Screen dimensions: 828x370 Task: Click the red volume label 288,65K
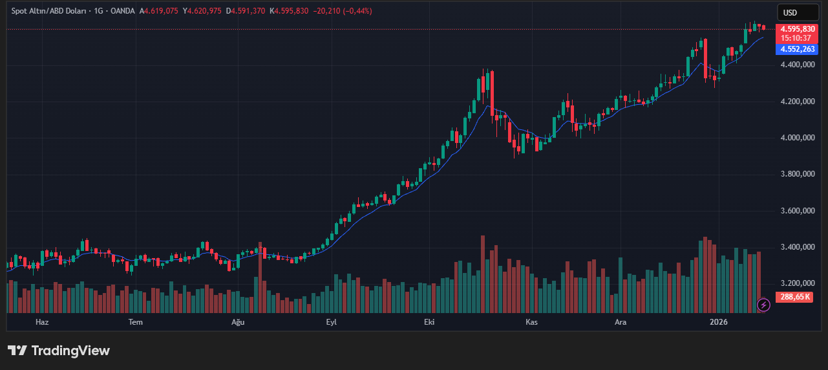tap(795, 296)
